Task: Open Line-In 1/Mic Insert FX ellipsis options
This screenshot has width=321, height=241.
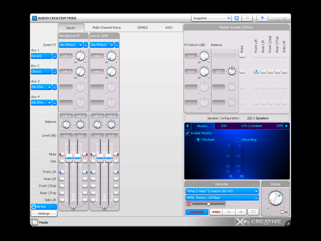Action: [117, 45]
